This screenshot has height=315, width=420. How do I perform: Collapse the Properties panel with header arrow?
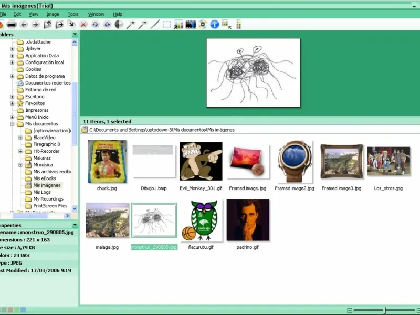75,225
